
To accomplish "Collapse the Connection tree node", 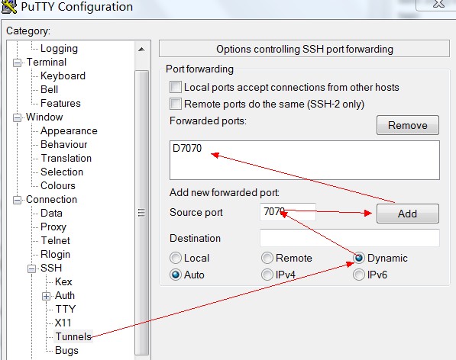I will point(17,200).
